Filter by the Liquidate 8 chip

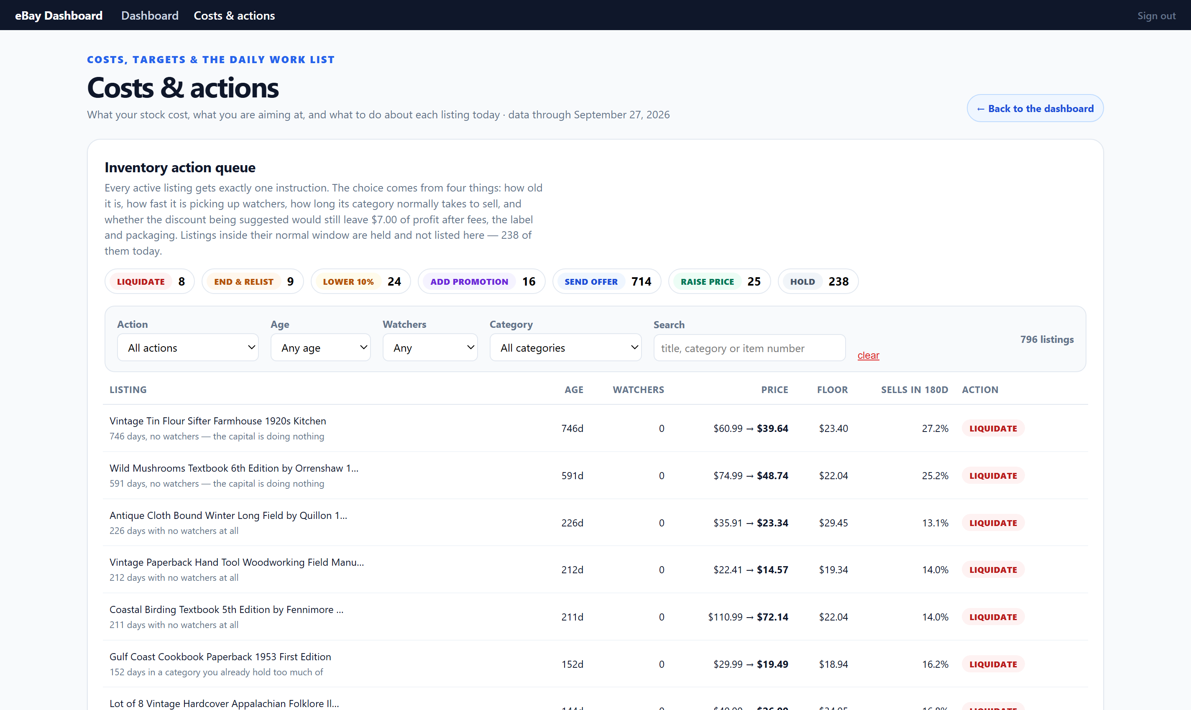coord(150,281)
